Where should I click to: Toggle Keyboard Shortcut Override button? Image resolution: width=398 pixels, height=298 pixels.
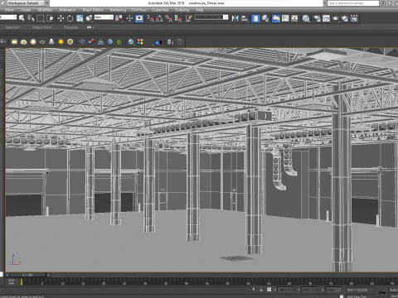click(x=139, y=18)
